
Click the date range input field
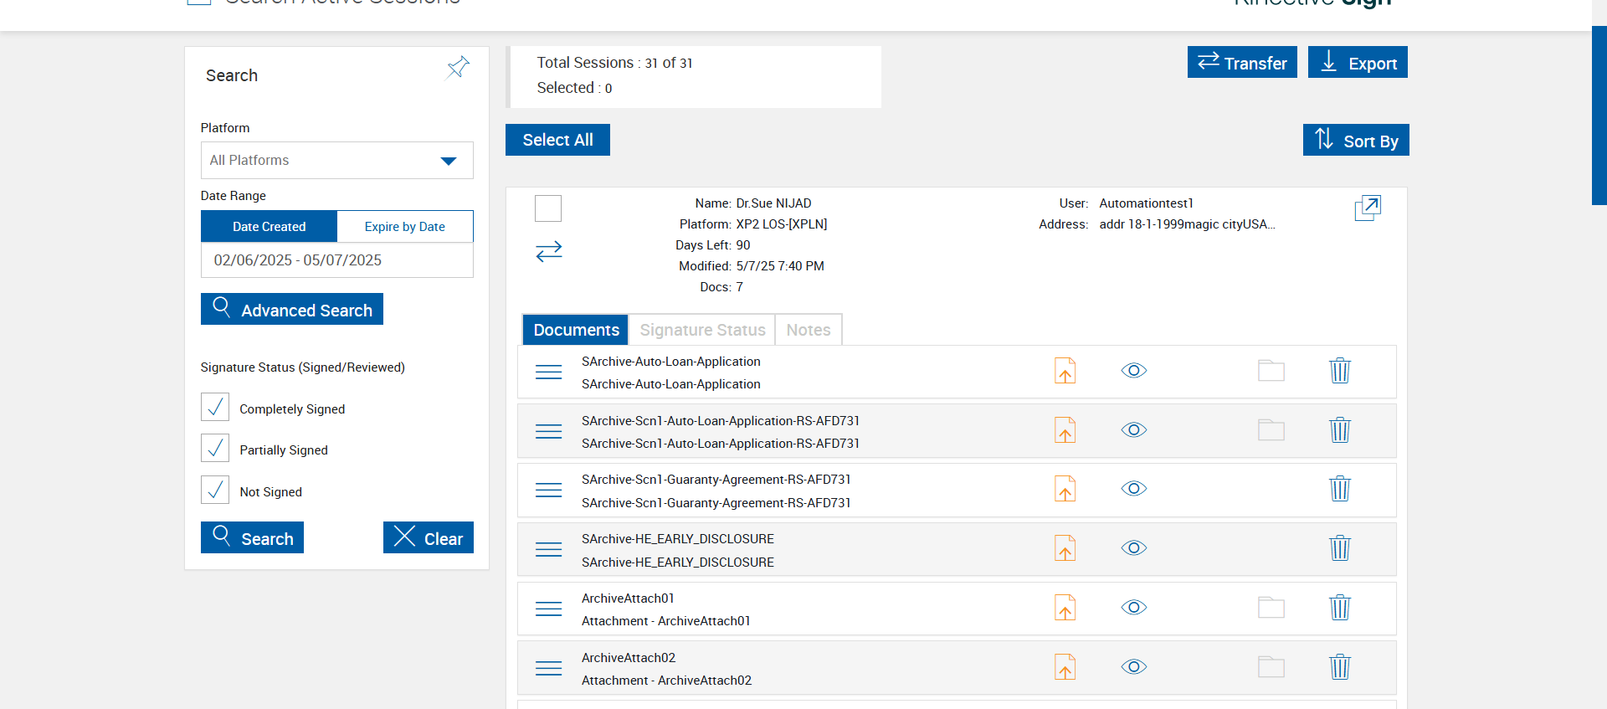(336, 260)
